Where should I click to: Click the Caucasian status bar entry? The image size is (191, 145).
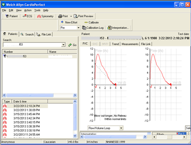49,142
